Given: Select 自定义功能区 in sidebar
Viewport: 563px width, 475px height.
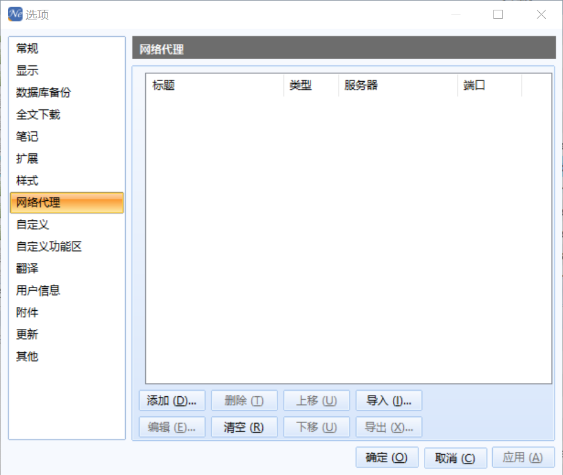Looking at the screenshot, I should [x=49, y=247].
